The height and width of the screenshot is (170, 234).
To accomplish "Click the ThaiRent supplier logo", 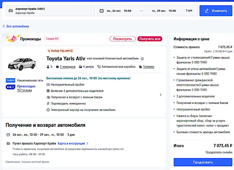I will click(x=10, y=80).
